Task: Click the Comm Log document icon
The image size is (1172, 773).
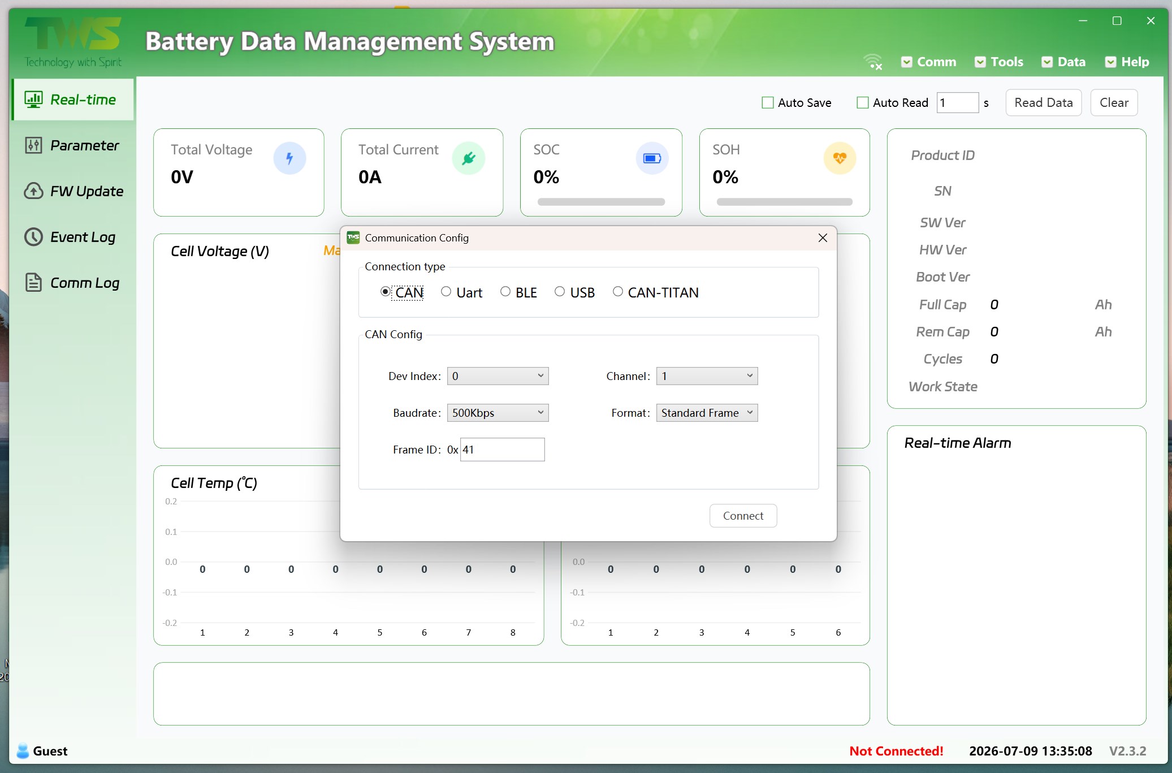Action: [x=33, y=282]
